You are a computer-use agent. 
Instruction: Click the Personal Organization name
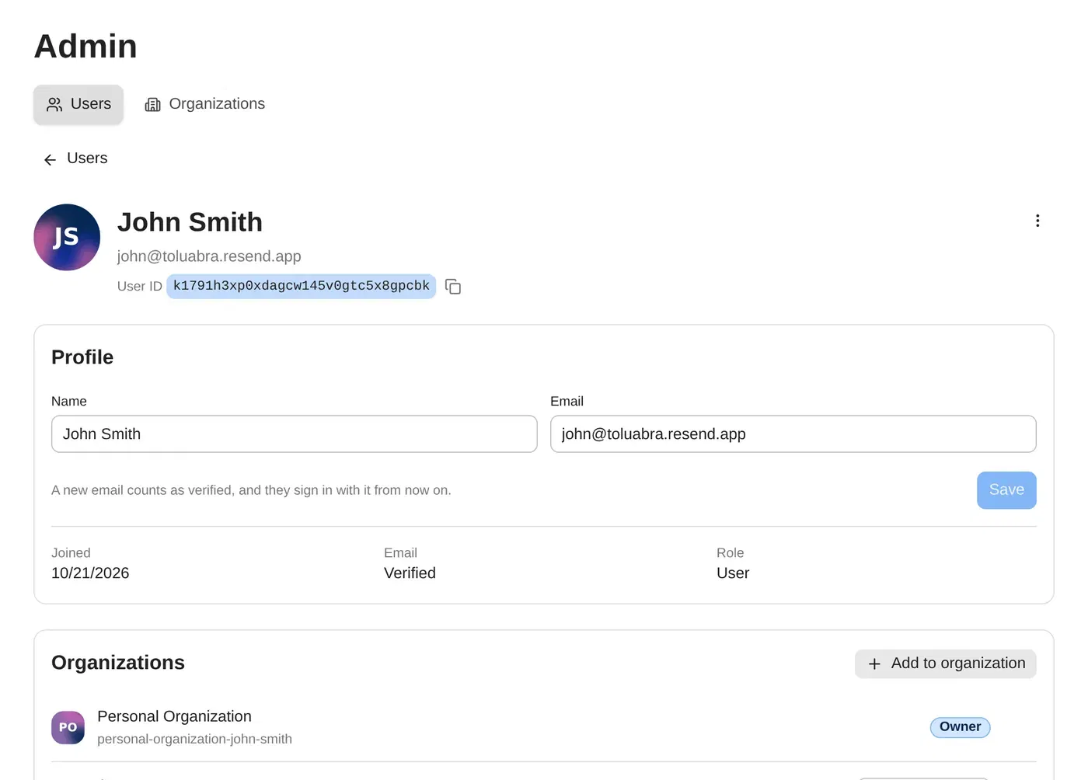(x=174, y=716)
